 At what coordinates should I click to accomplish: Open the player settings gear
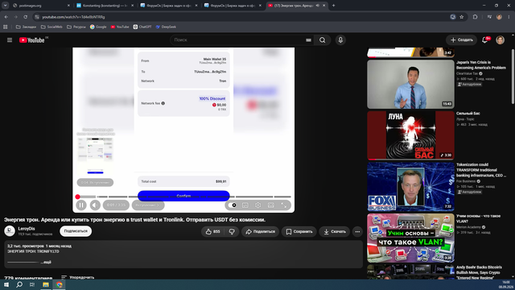(258, 205)
